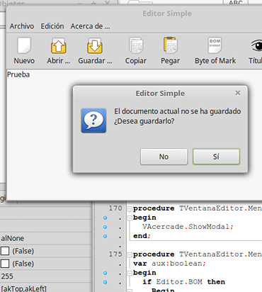Confirm saving with the Sí button
Screen dimensions: 262x292
216,157
